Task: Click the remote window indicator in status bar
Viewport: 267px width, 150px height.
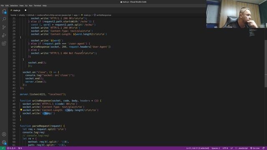Action: [x=3, y=148]
